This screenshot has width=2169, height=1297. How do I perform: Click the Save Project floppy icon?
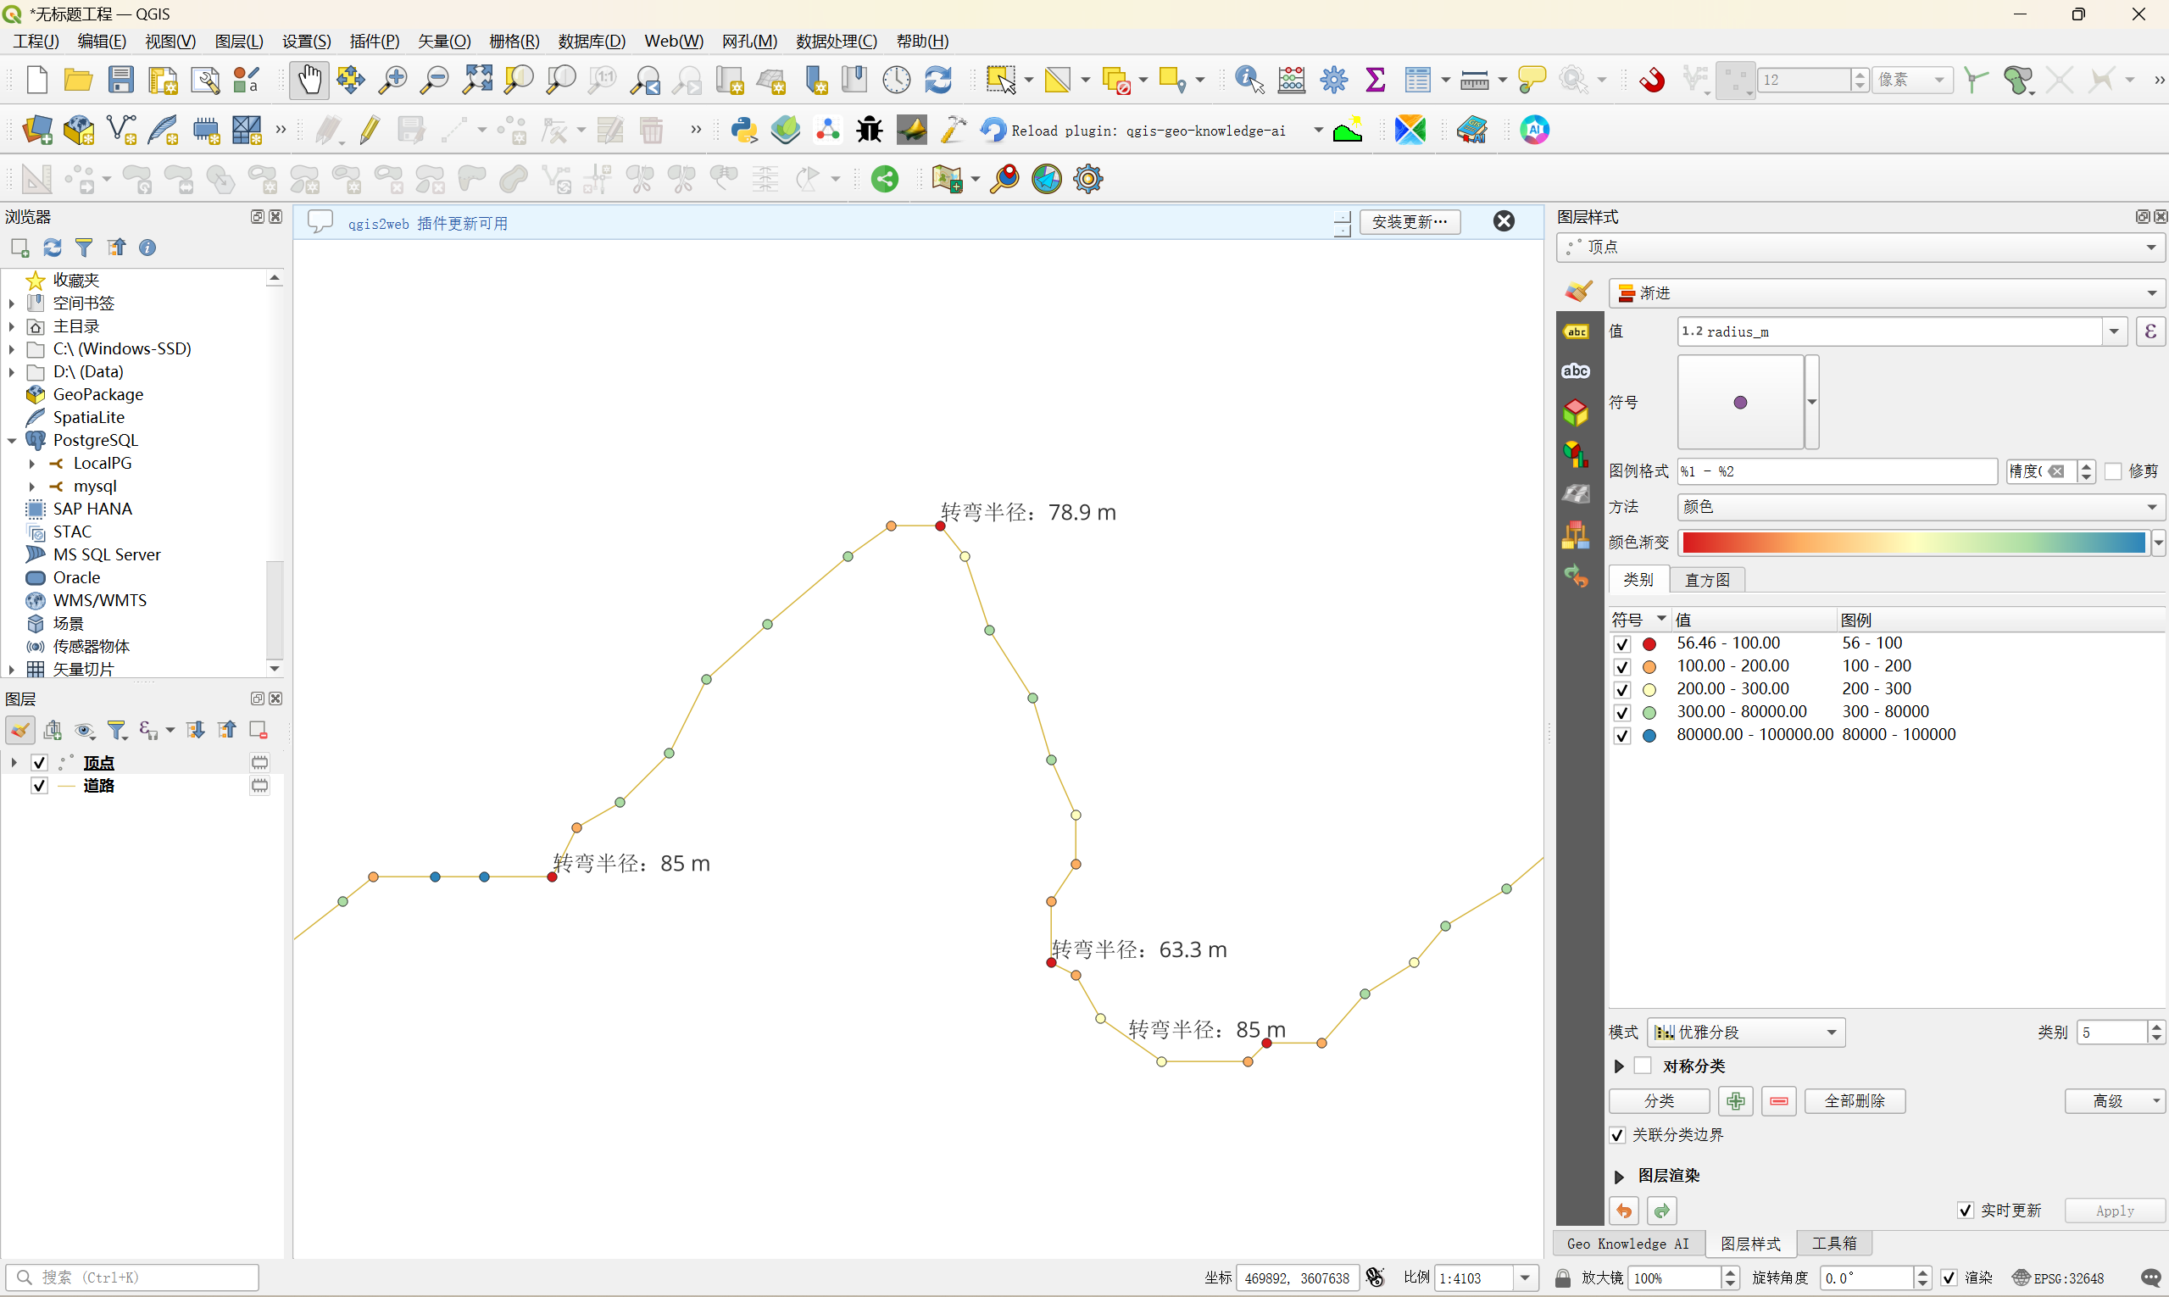(x=120, y=81)
